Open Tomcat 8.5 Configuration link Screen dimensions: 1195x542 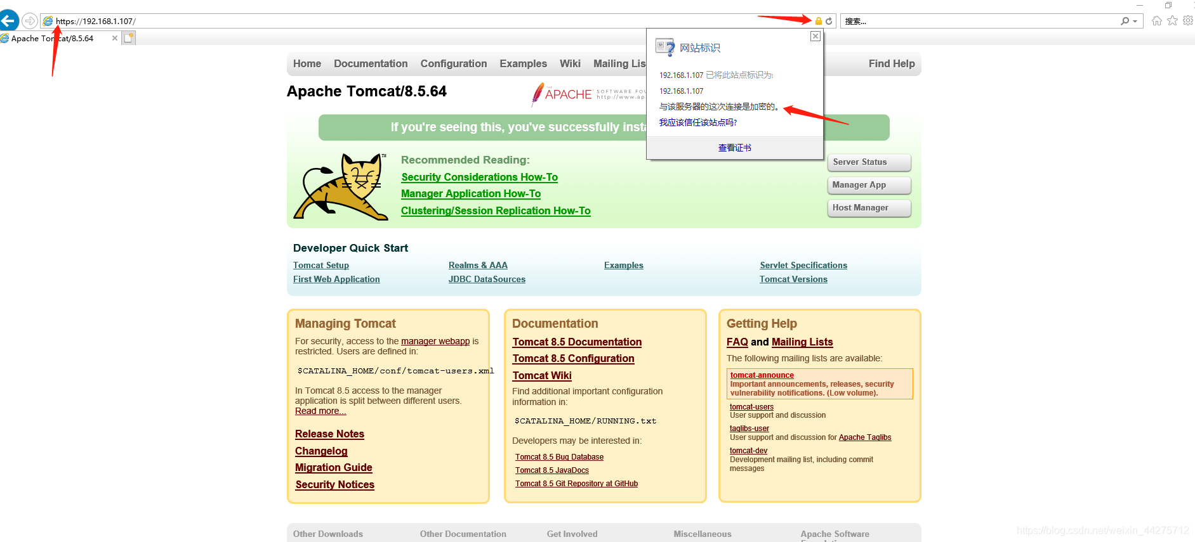[x=573, y=359]
